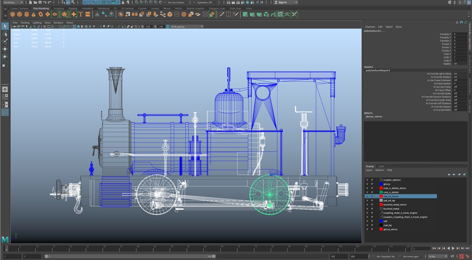Choose the Scale tool in toolbox

pos(5,64)
